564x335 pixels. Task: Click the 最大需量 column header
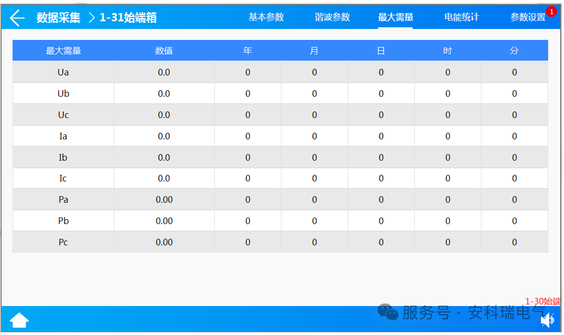click(x=63, y=51)
